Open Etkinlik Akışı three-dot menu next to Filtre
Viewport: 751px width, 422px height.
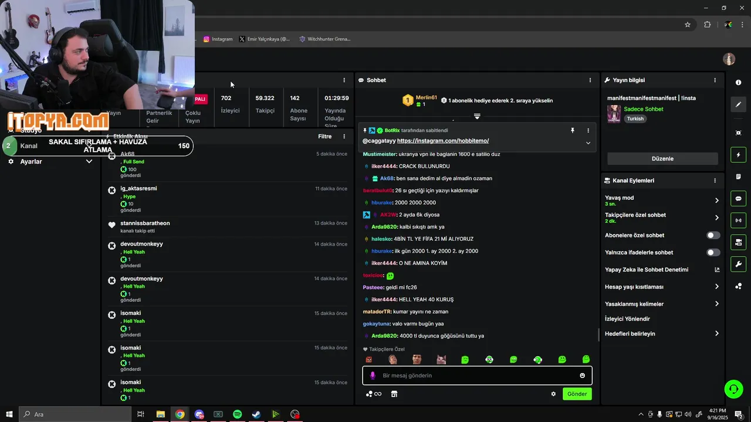click(344, 137)
